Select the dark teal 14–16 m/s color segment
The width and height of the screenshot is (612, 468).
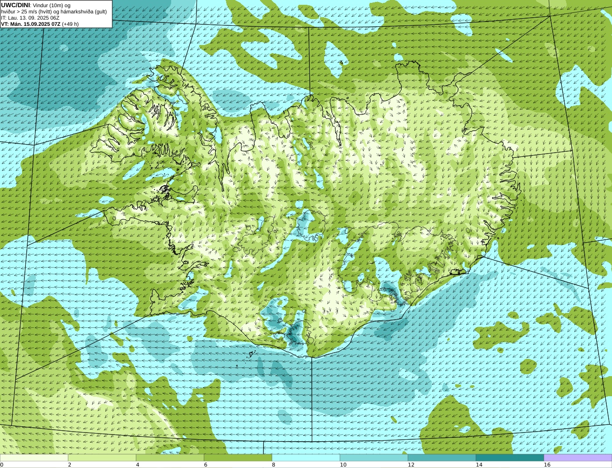click(x=510, y=457)
